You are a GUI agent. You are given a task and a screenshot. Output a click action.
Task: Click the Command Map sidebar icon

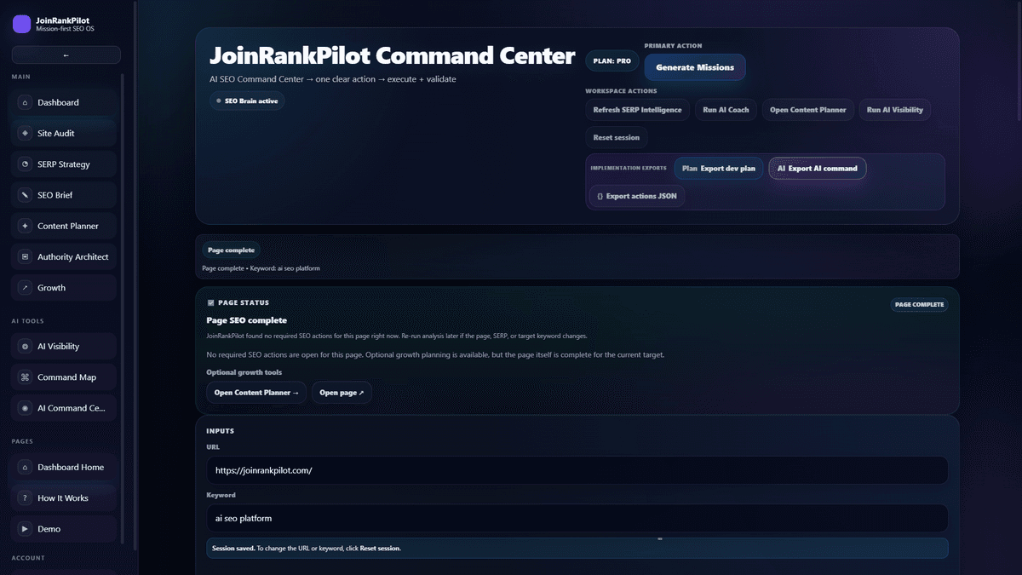click(25, 377)
